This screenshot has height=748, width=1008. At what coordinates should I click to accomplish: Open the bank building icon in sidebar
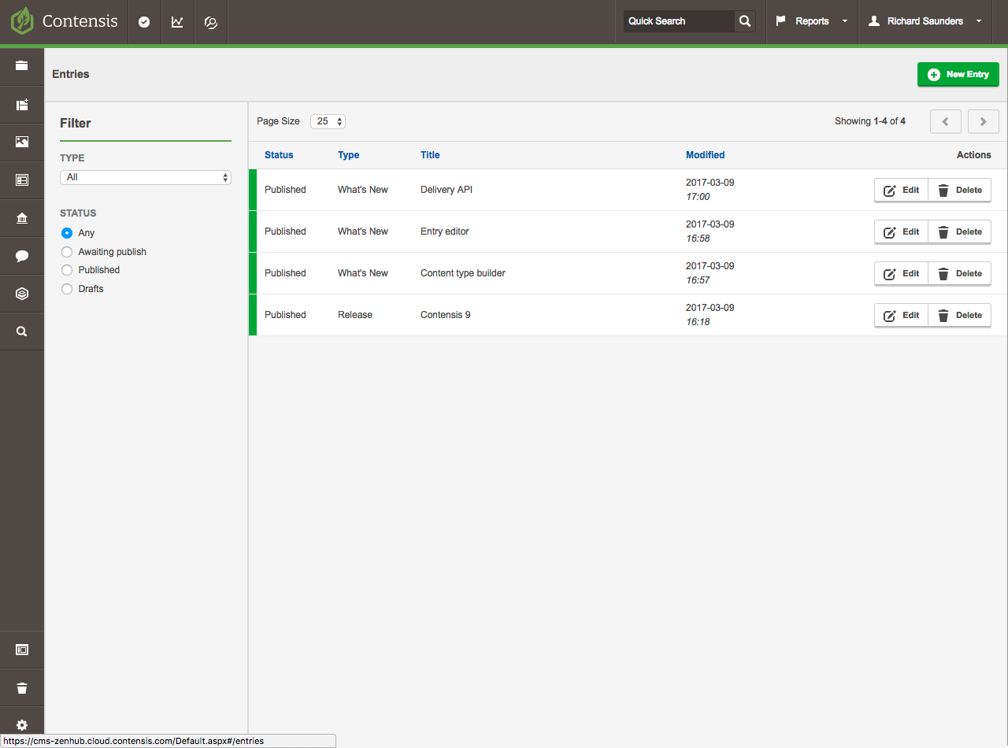[x=22, y=218]
